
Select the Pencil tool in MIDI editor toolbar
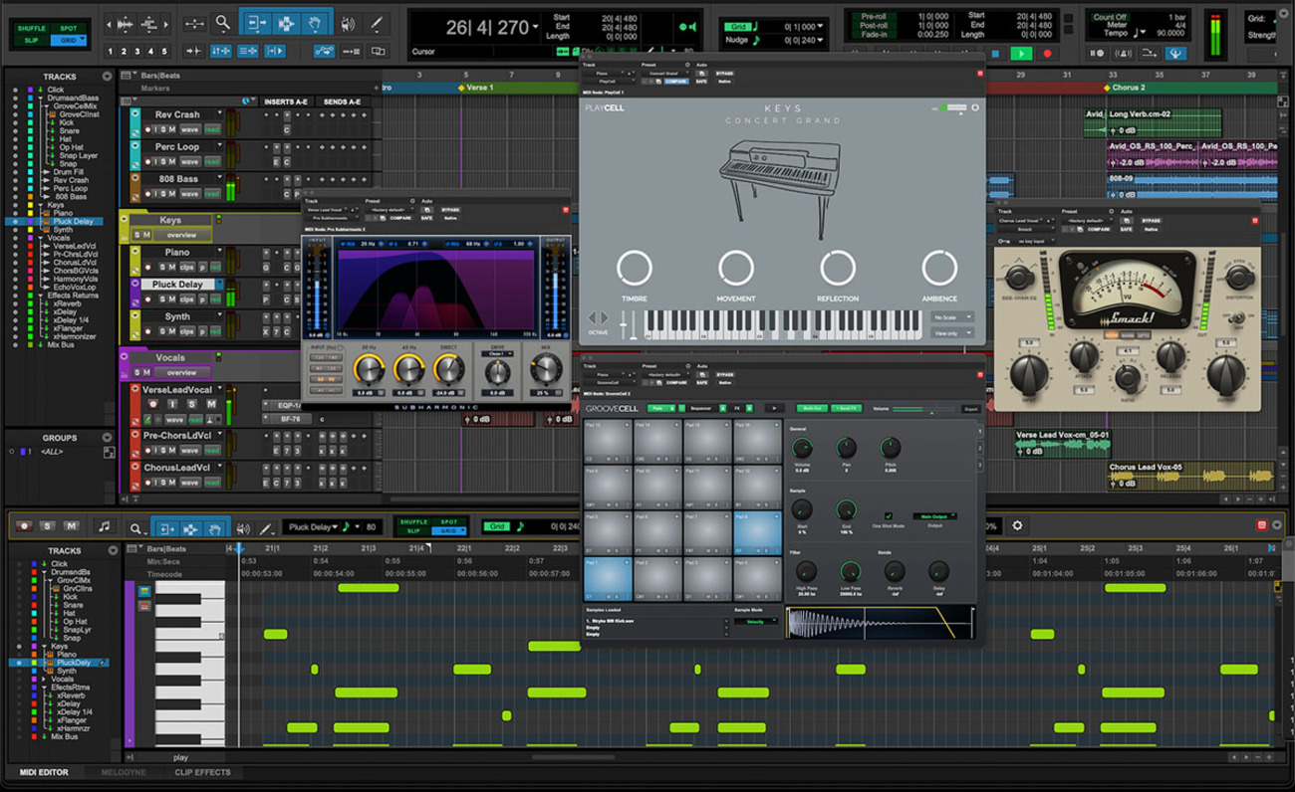coord(267,527)
